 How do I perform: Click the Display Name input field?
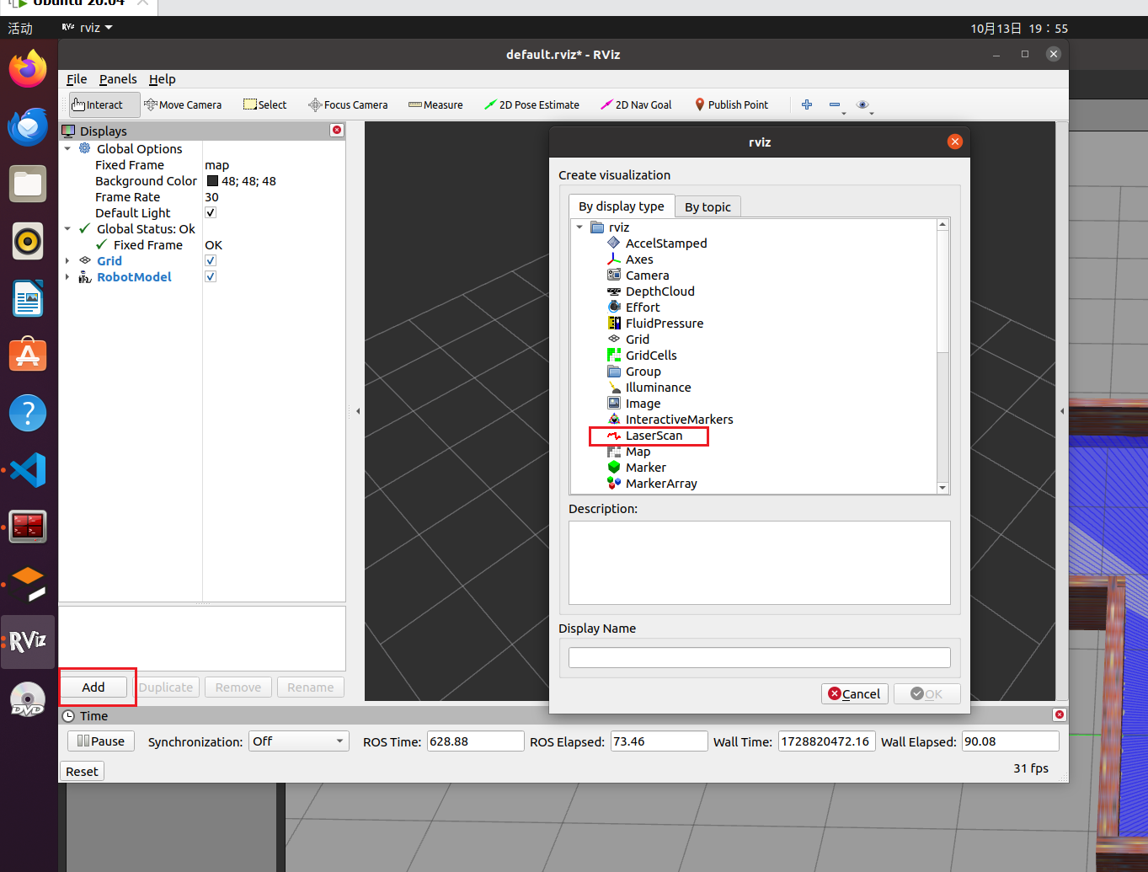760,658
